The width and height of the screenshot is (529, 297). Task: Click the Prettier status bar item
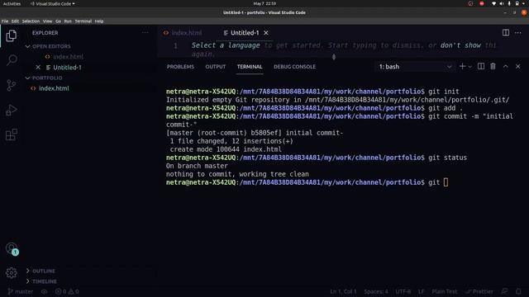click(479, 291)
